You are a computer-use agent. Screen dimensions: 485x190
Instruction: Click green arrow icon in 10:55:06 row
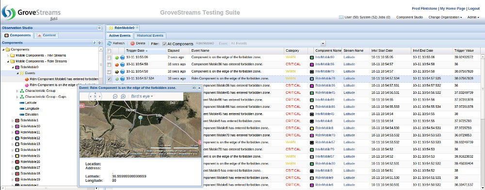point(116,58)
